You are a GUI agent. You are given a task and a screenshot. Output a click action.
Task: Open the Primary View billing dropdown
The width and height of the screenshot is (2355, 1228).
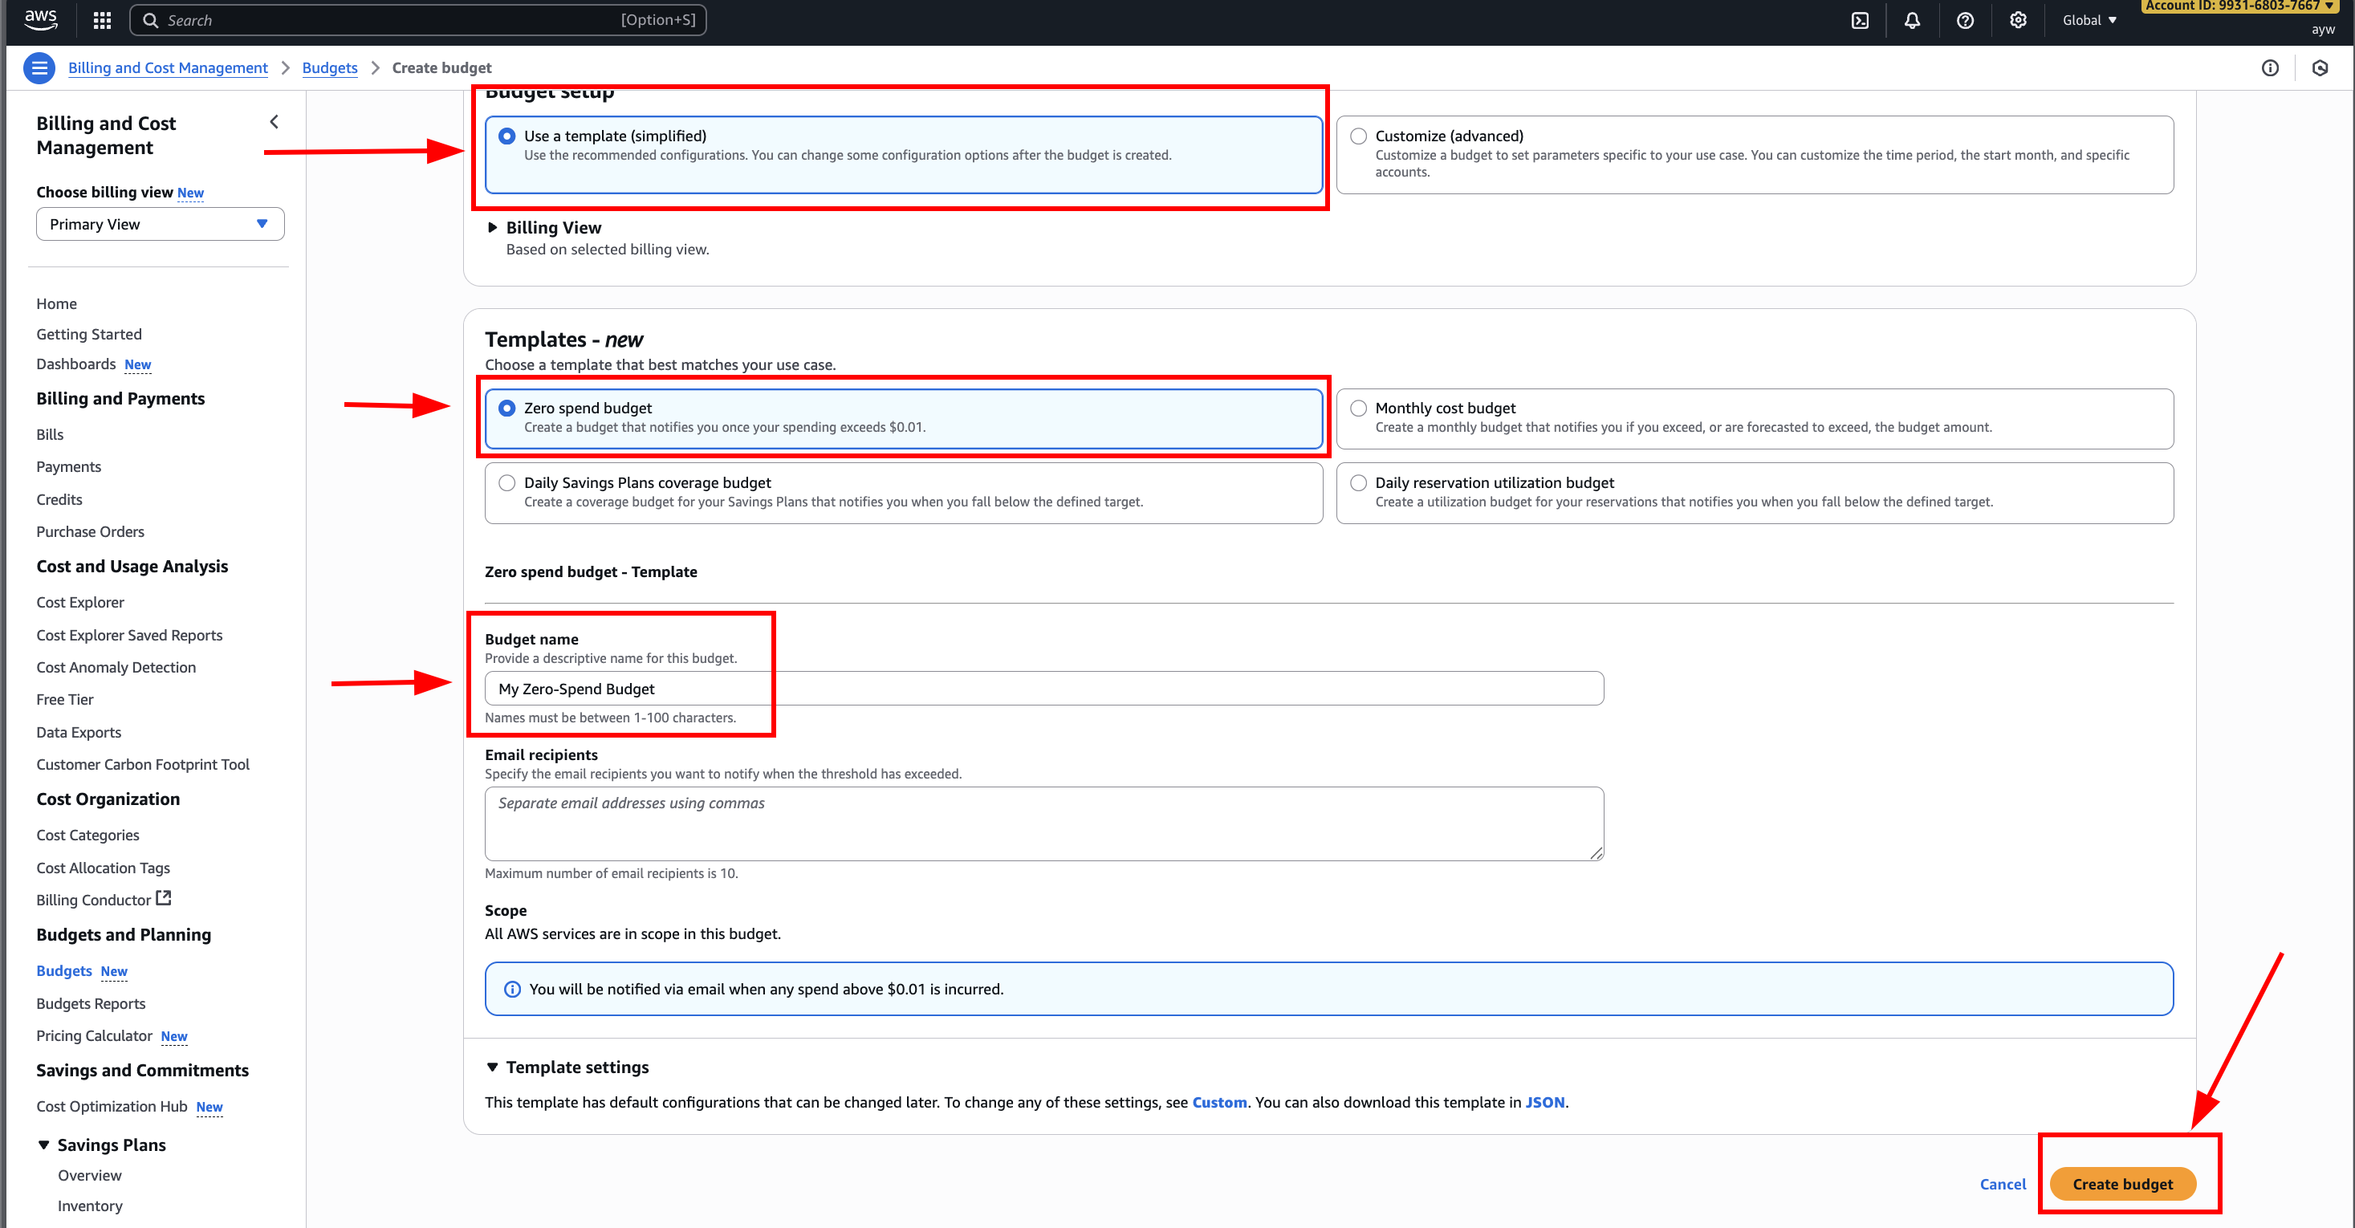click(160, 224)
